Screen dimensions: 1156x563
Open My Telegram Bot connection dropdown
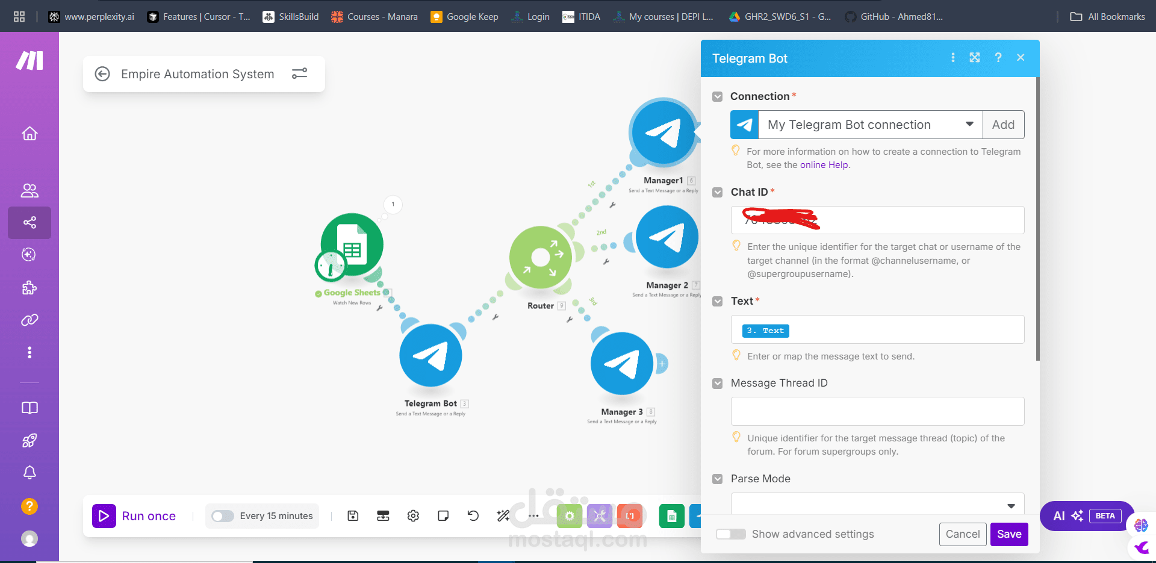pyautogui.click(x=870, y=125)
